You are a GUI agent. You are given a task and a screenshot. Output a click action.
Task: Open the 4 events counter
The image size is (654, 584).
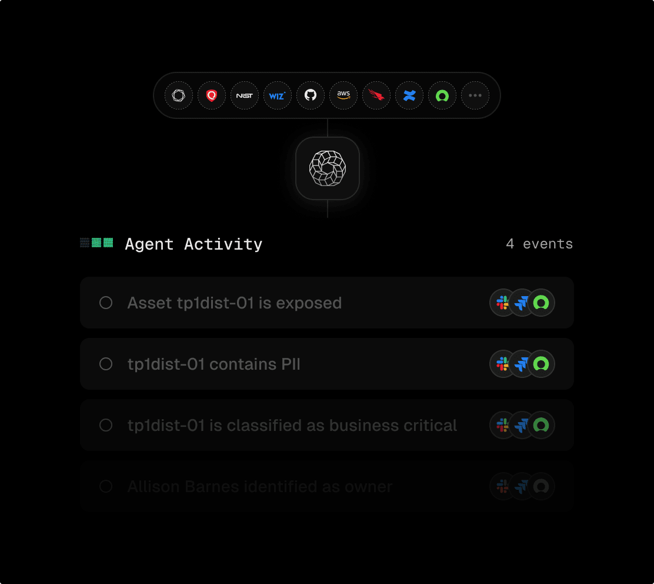coord(539,244)
